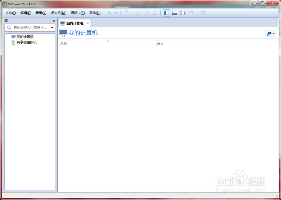Open the 虚拟机(M) menu
Image resolution: width=281 pixels, height=200 pixels.
tap(58, 13)
